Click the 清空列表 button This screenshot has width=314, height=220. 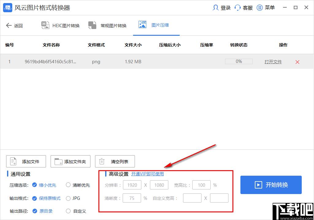click(115, 161)
